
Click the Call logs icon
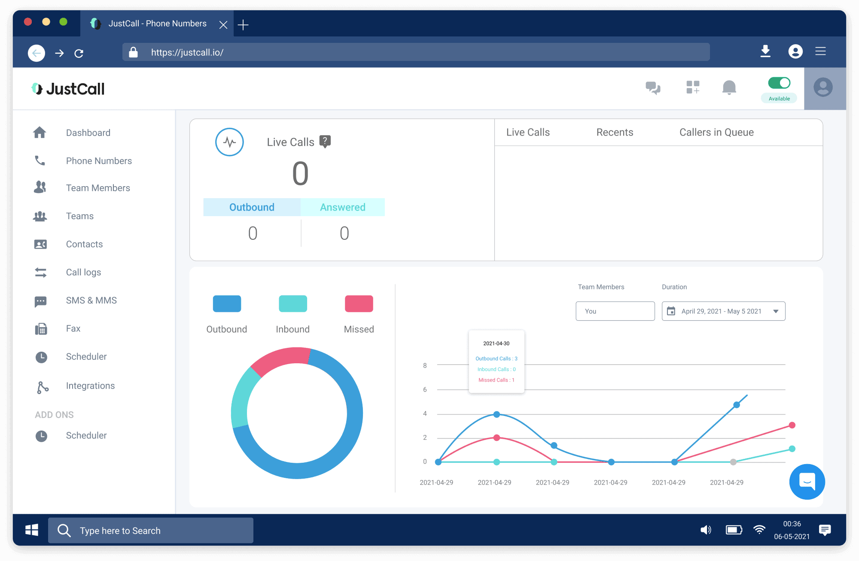(40, 272)
